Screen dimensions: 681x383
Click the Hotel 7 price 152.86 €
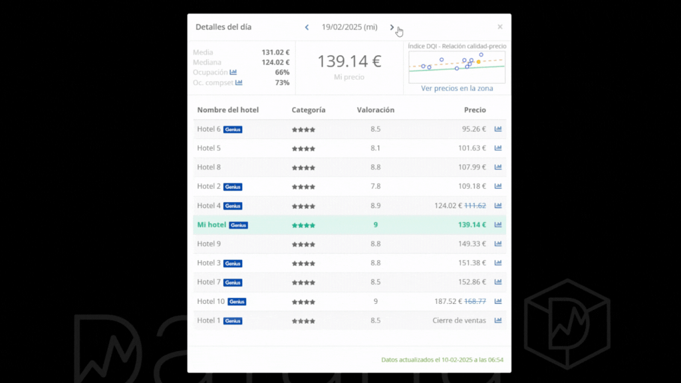tap(472, 282)
